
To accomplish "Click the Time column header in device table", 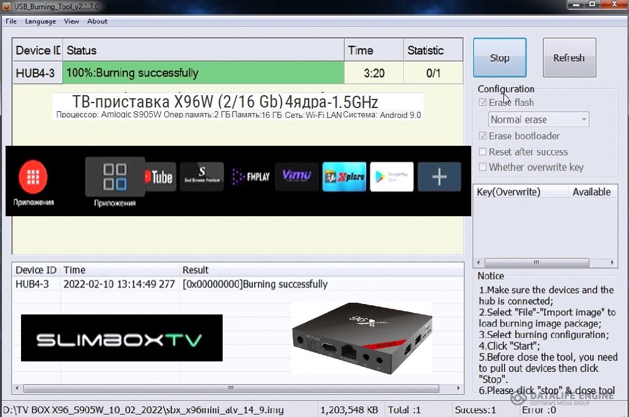I will point(374,51).
